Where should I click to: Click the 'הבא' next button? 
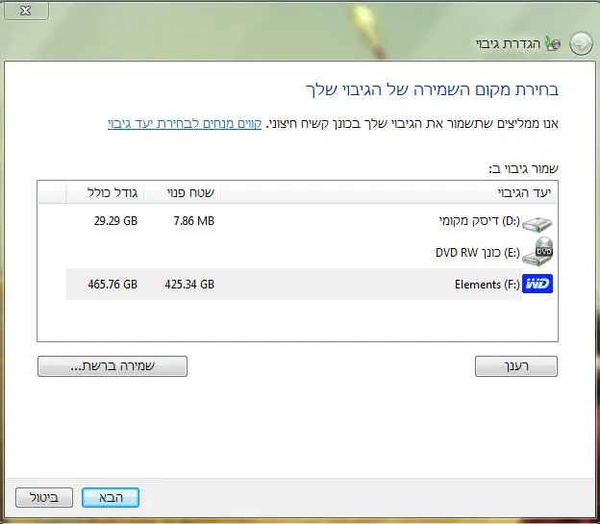click(111, 497)
